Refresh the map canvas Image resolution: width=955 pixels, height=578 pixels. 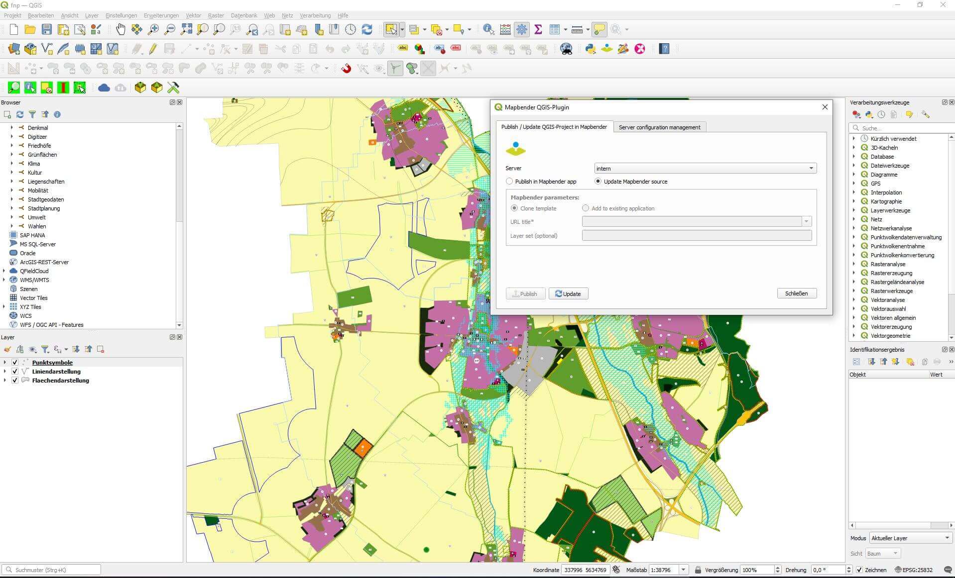coord(367,29)
